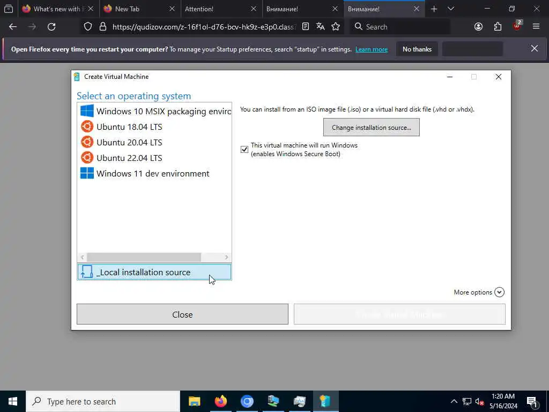
Task: Click the Hyper-V Manager taskbar icon
Action: point(299,401)
